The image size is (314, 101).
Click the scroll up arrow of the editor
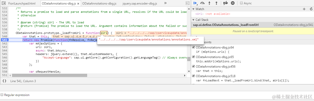[x=189, y=8]
